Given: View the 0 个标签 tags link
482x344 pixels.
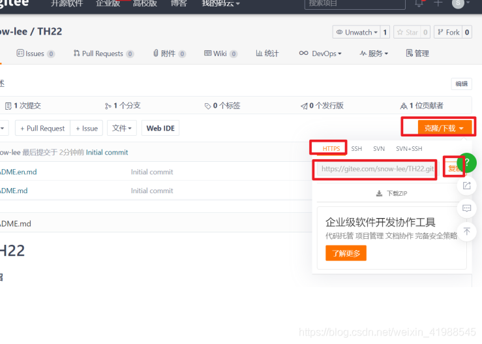Looking at the screenshot, I should click(222, 106).
